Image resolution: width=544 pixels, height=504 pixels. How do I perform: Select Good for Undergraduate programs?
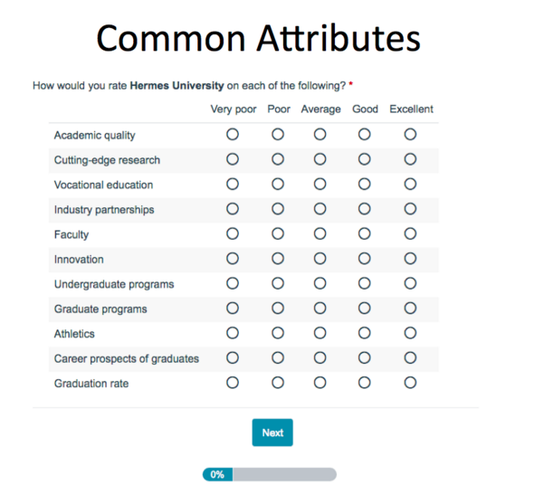pos(364,283)
